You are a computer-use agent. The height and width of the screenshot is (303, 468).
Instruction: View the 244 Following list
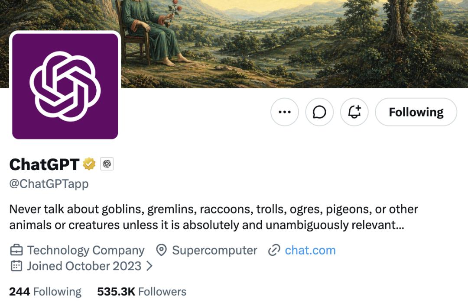click(45, 292)
